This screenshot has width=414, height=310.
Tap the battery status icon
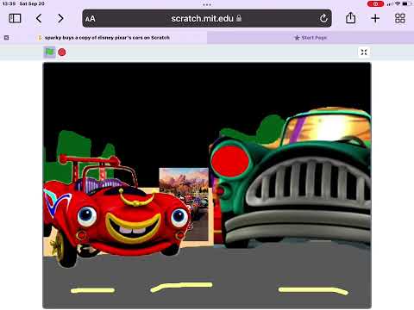click(407, 3)
